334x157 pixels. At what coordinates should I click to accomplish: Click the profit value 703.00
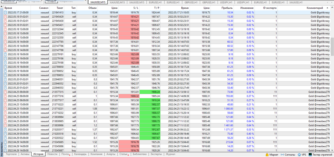tap(229, 96)
